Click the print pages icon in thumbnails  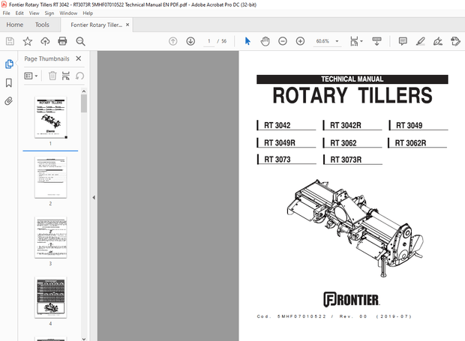[65, 76]
